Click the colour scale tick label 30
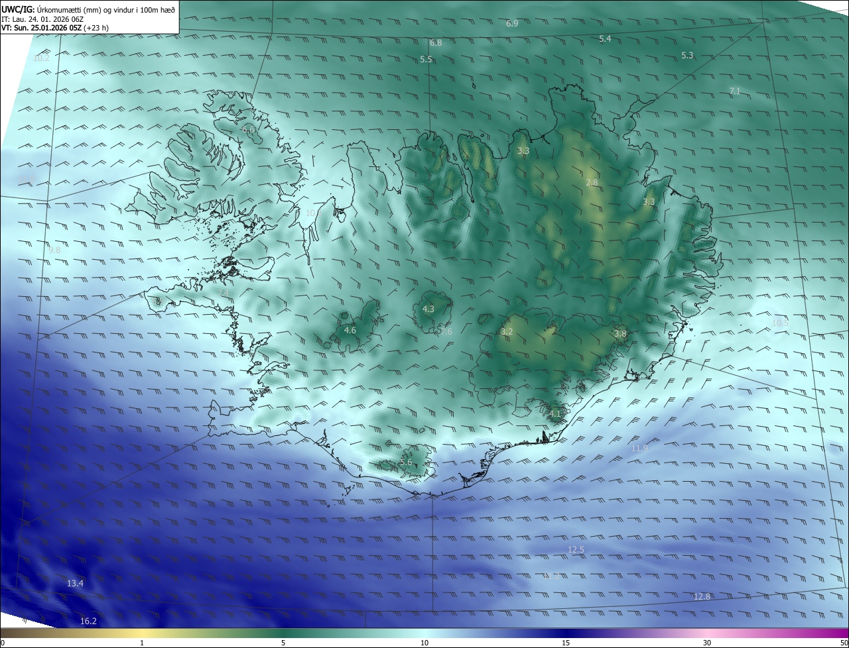This screenshot has height=648, width=849. coord(707,643)
